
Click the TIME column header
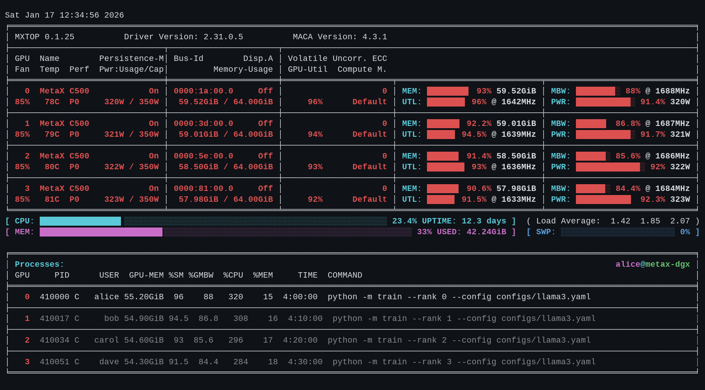click(x=308, y=275)
